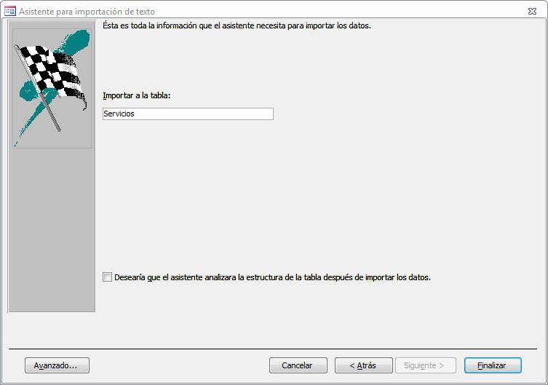548x385 pixels.
Task: Focus the 'Importar a la tabla' field
Action: point(188,114)
